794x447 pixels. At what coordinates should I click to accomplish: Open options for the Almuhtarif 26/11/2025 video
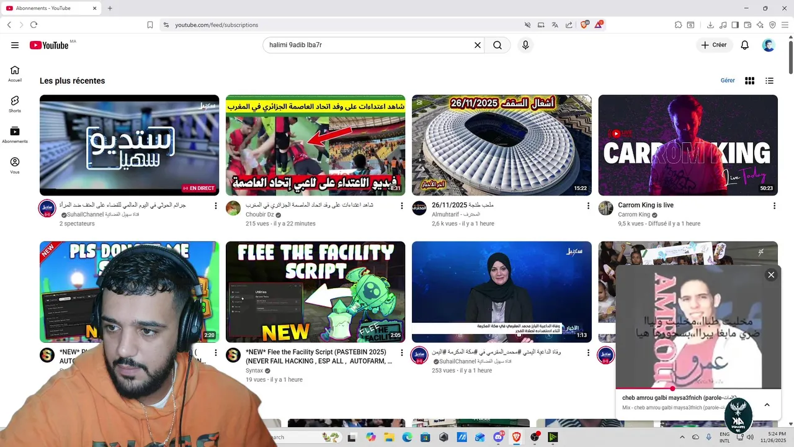[x=588, y=205]
